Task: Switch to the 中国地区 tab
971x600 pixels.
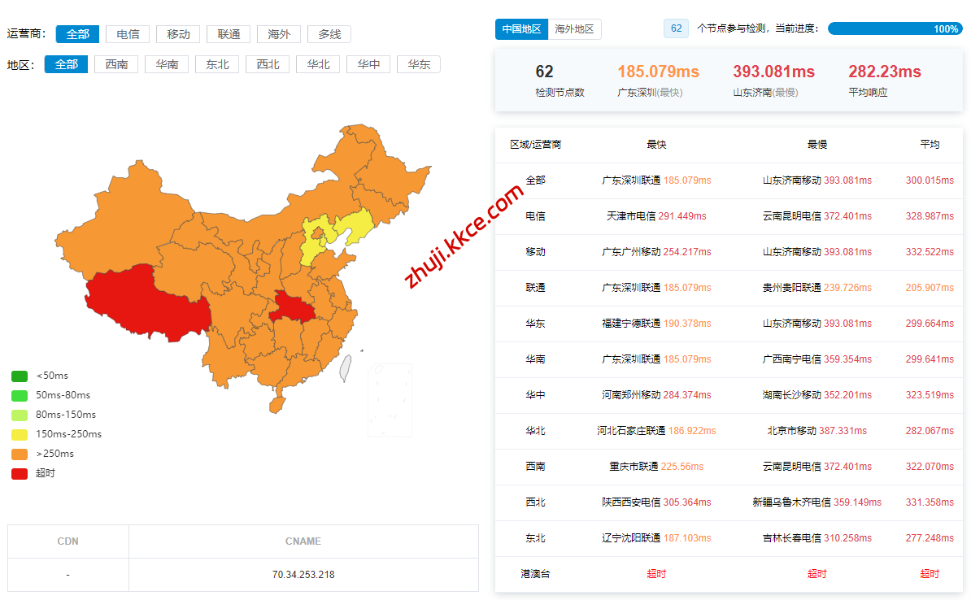Action: (x=521, y=29)
